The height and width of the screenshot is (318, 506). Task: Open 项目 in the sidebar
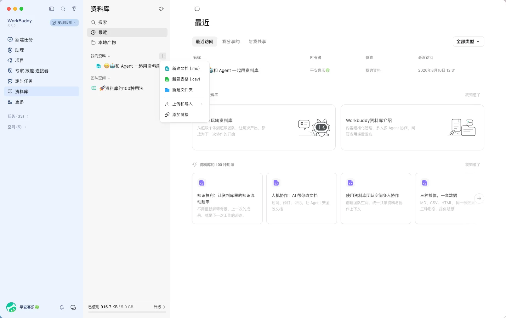(x=42, y=60)
